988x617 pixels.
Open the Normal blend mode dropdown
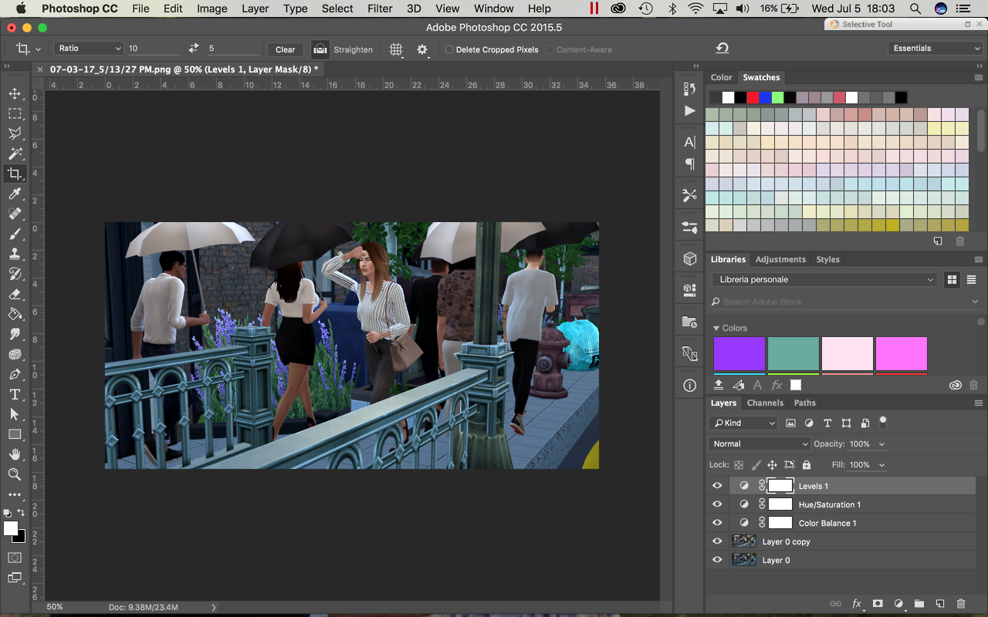760,444
